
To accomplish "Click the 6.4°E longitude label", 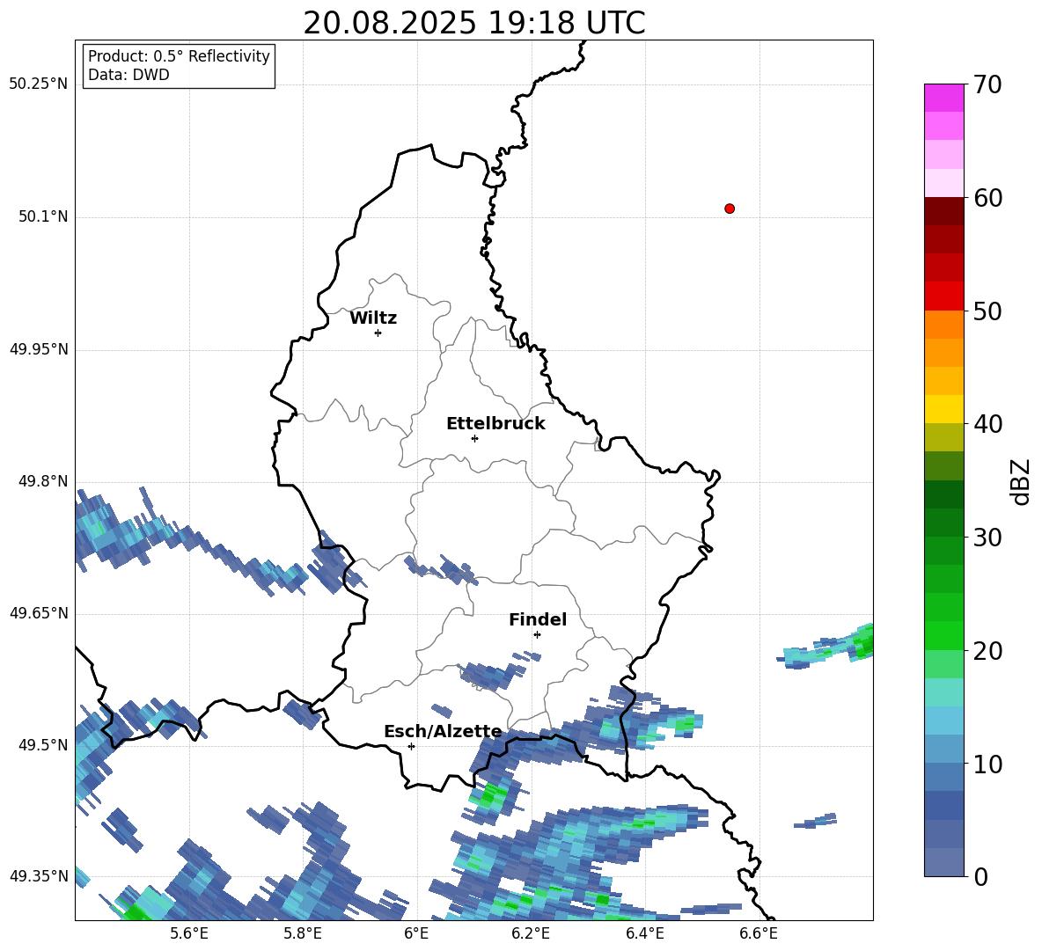I will (645, 933).
